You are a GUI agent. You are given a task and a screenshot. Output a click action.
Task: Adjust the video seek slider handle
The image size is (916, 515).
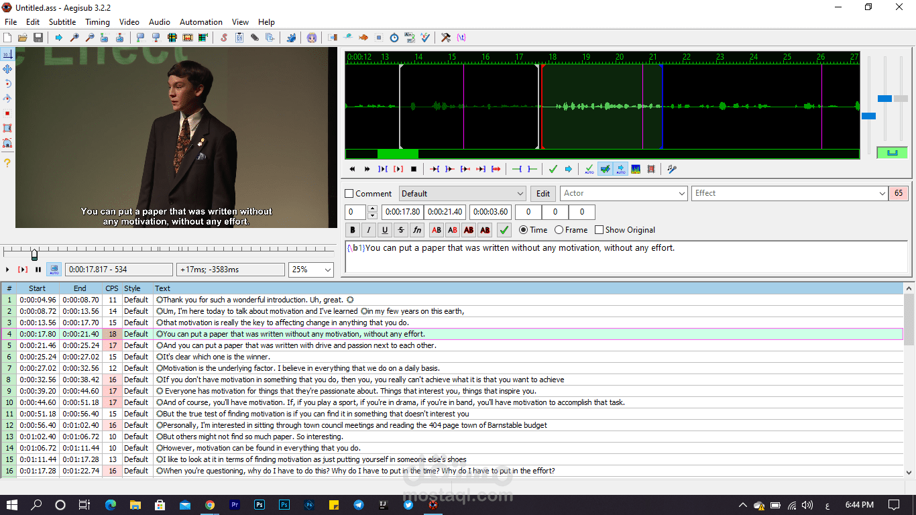(34, 254)
